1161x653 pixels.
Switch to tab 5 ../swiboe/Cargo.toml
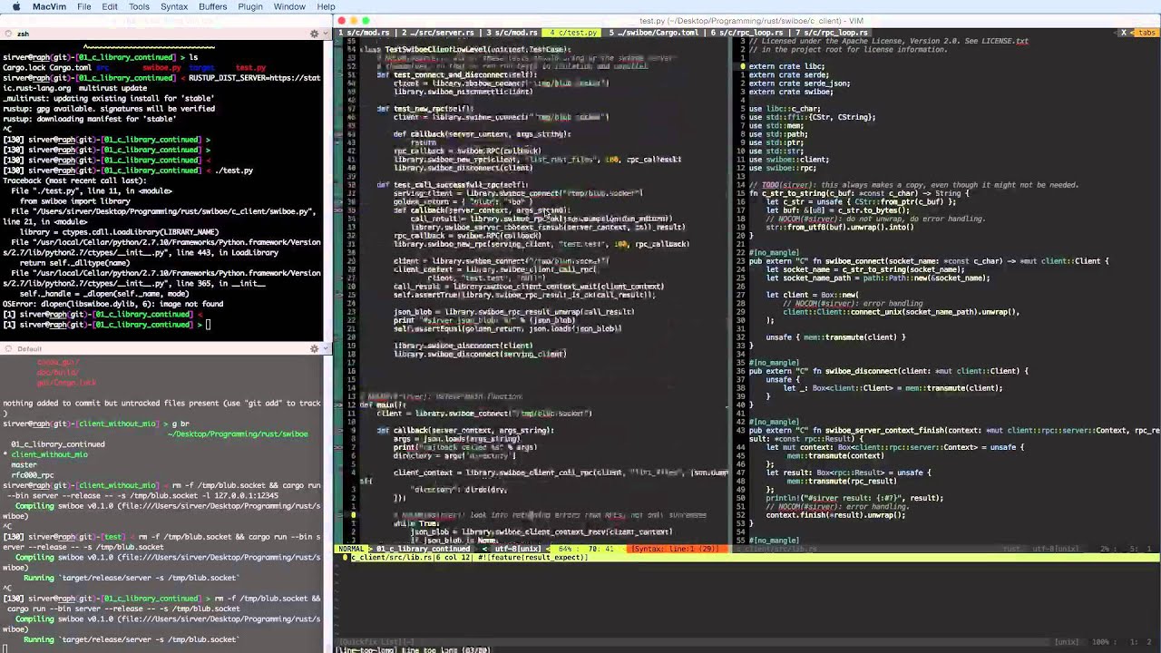point(653,33)
